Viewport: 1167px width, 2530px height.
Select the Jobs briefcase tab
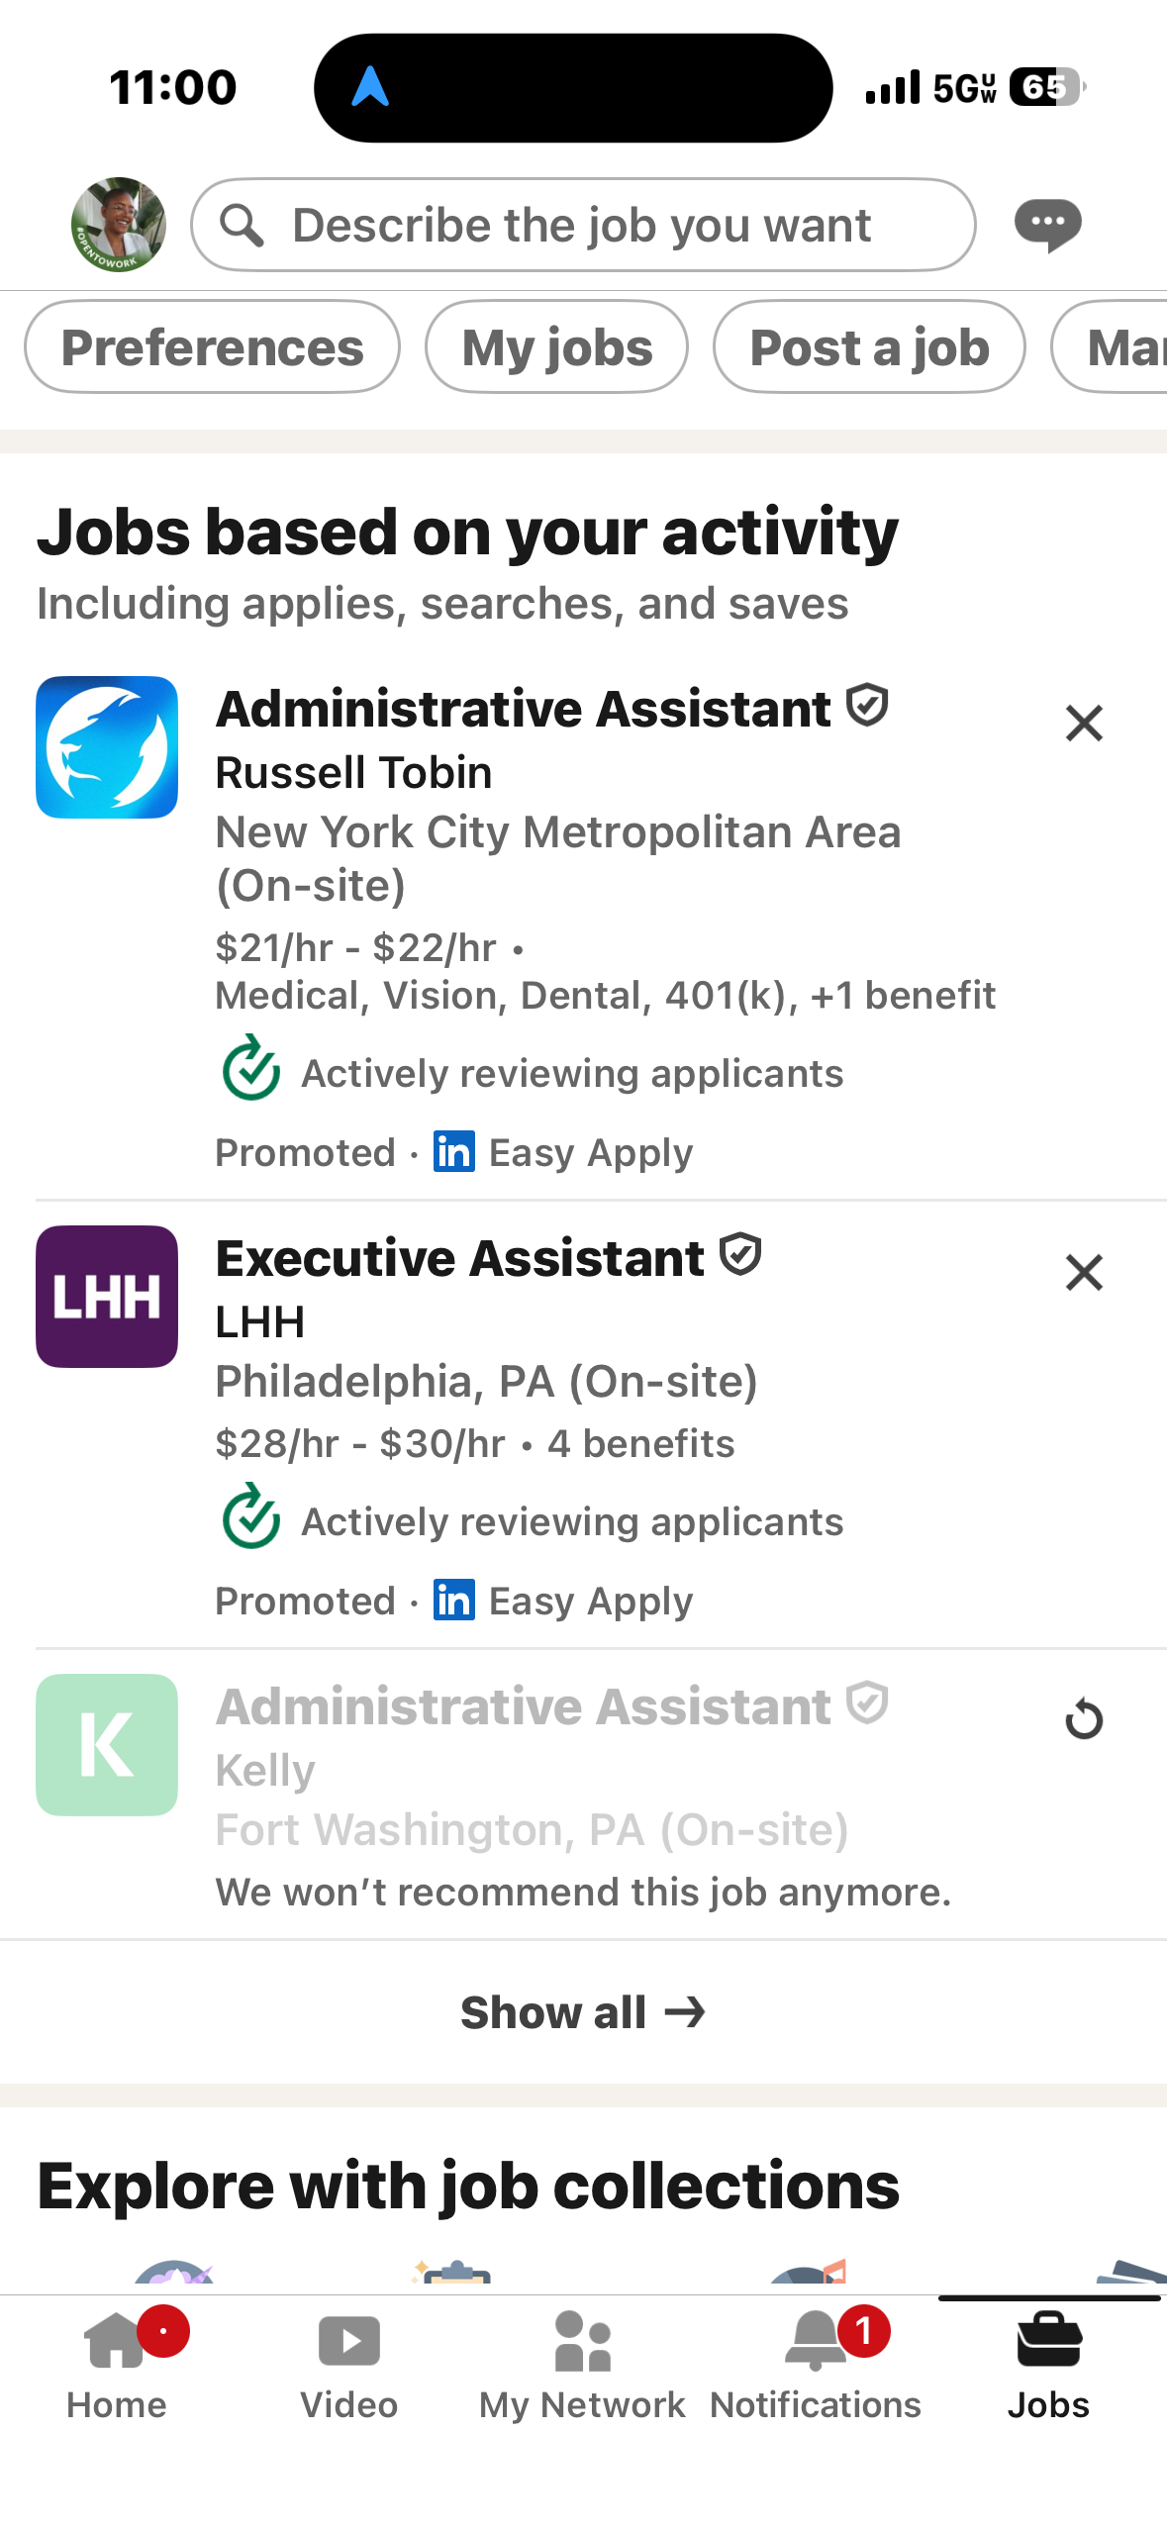coord(1048,2366)
